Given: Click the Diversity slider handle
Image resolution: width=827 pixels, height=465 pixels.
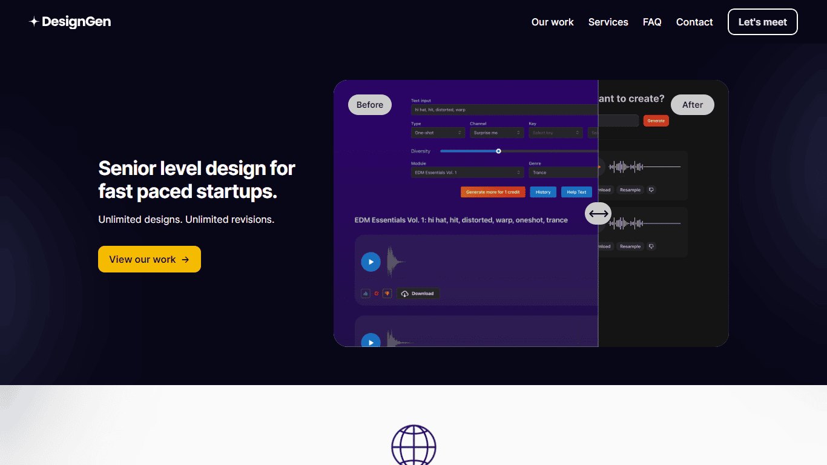Looking at the screenshot, I should point(498,151).
